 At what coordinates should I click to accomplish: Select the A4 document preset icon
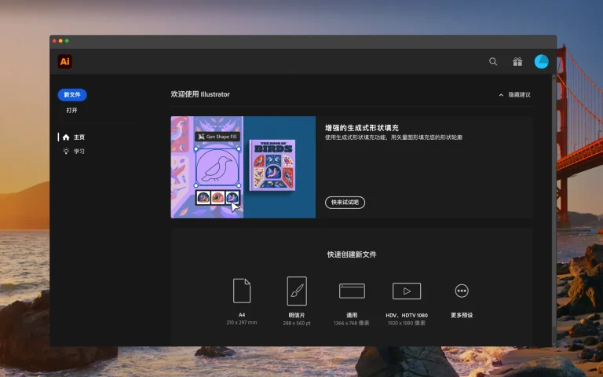pyautogui.click(x=242, y=291)
